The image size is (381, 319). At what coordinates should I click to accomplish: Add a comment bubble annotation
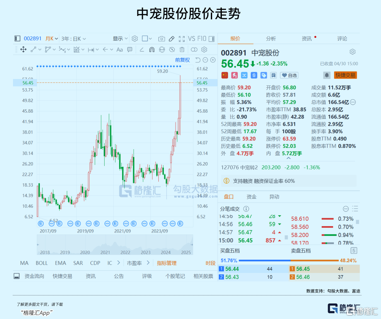pyautogui.click(x=130, y=50)
